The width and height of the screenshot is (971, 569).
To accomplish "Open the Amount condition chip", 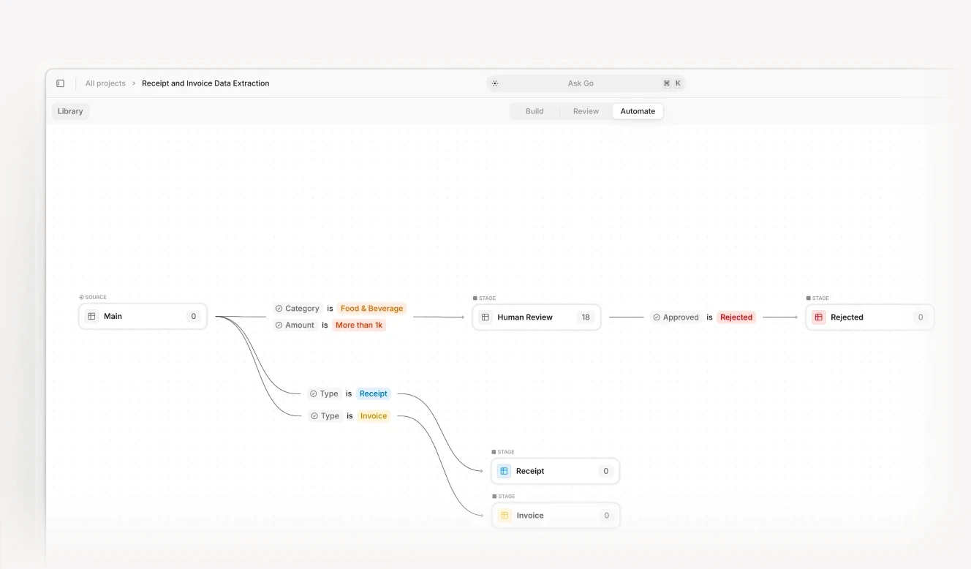I will pos(295,325).
